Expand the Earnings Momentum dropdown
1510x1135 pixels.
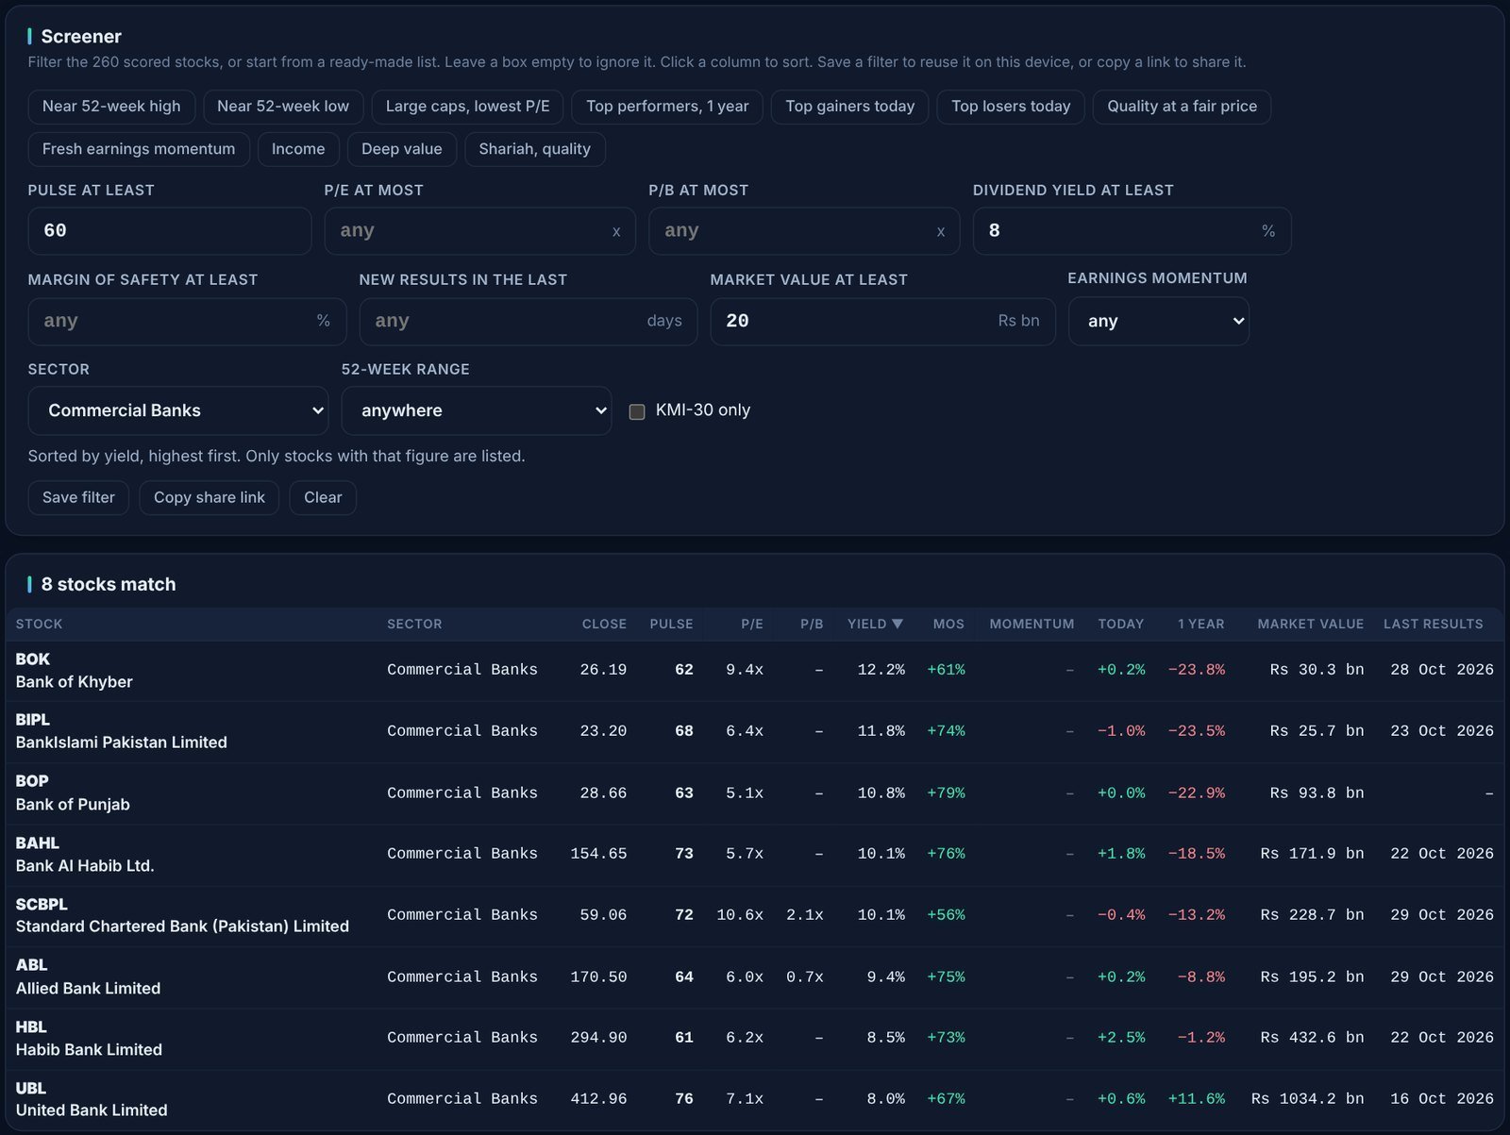pos(1159,321)
